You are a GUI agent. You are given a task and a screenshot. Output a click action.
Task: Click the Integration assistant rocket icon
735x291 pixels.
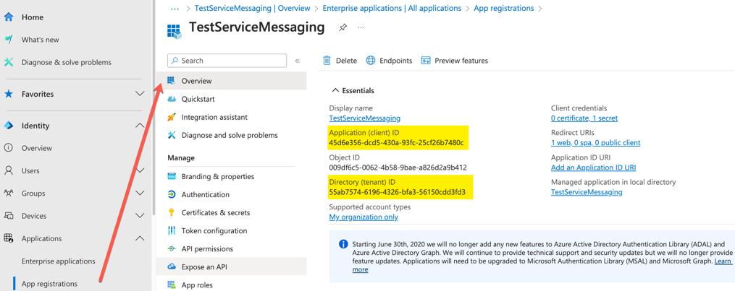pyautogui.click(x=172, y=117)
